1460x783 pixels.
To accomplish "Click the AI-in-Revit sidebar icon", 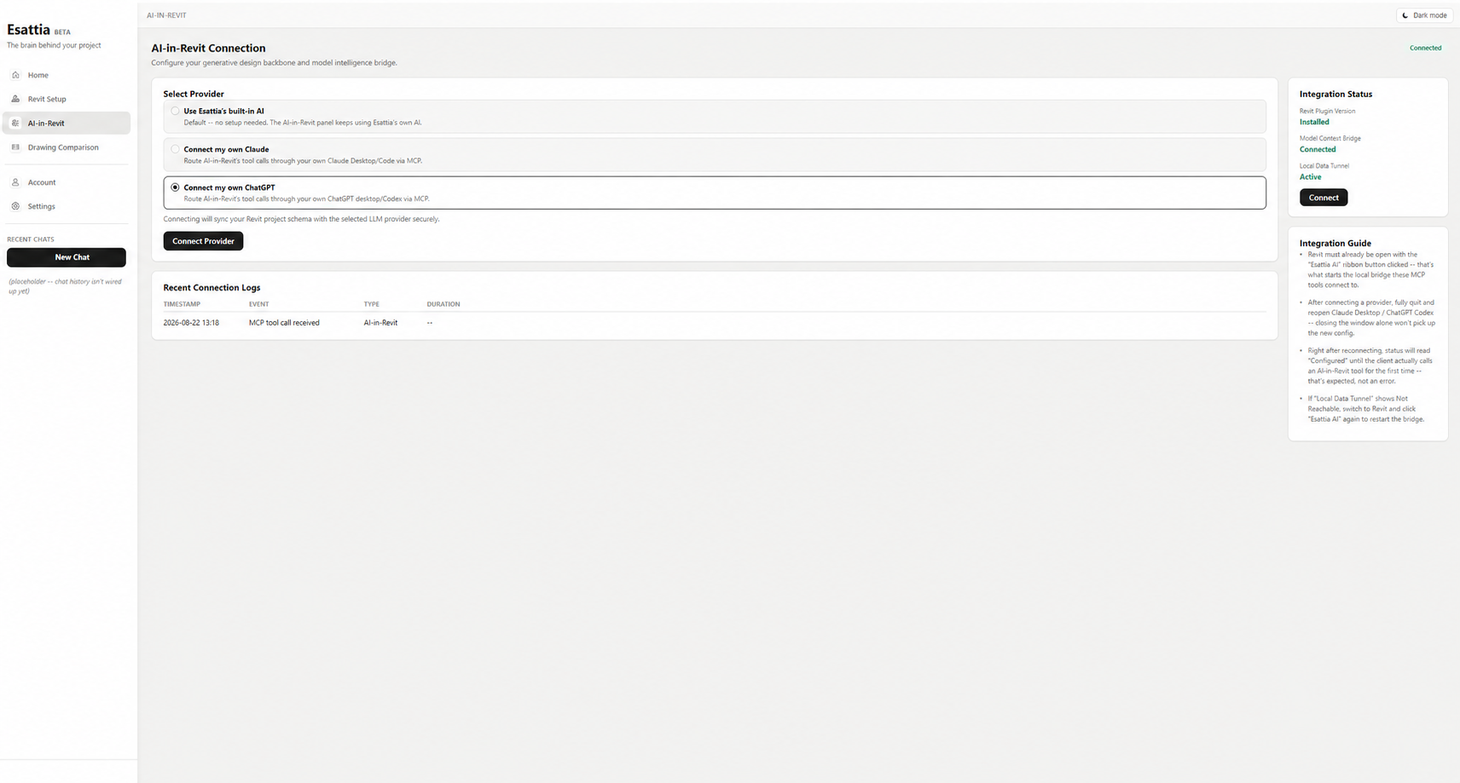I will tap(15, 123).
